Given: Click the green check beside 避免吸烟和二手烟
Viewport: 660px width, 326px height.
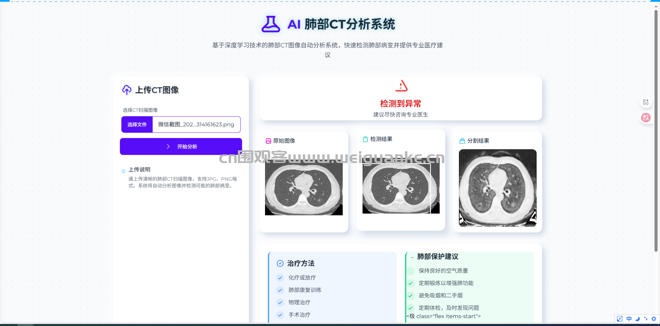Looking at the screenshot, I should [410, 295].
